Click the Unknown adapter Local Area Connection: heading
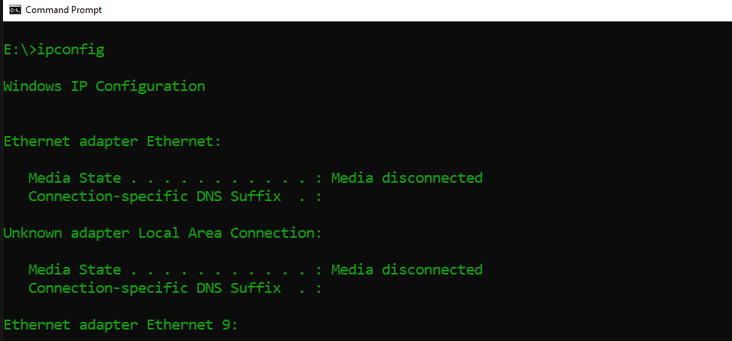 click(x=163, y=232)
